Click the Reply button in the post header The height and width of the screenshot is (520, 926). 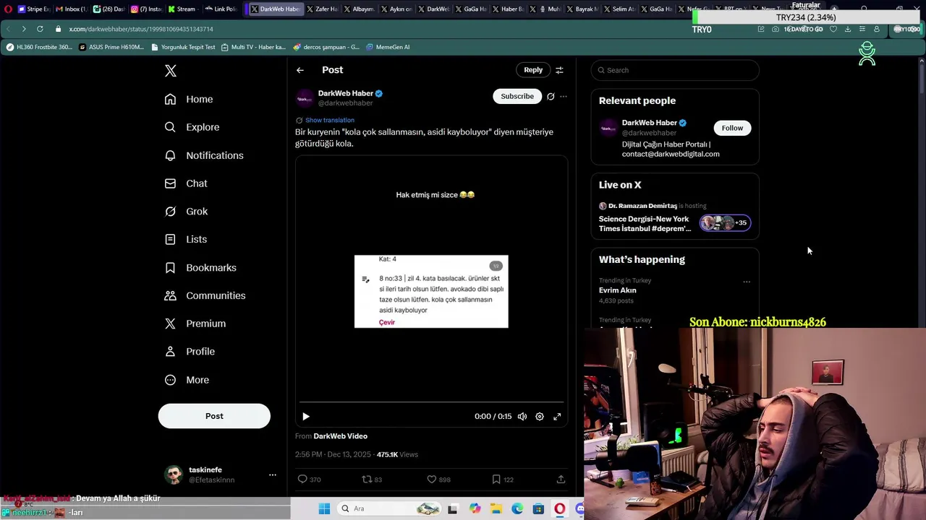pos(533,70)
